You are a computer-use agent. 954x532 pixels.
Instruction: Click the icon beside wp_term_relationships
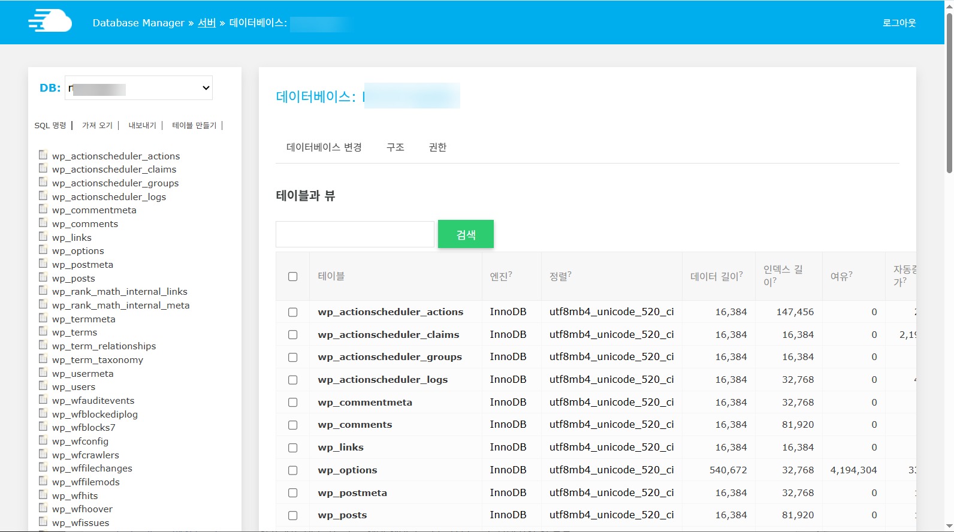(x=43, y=345)
